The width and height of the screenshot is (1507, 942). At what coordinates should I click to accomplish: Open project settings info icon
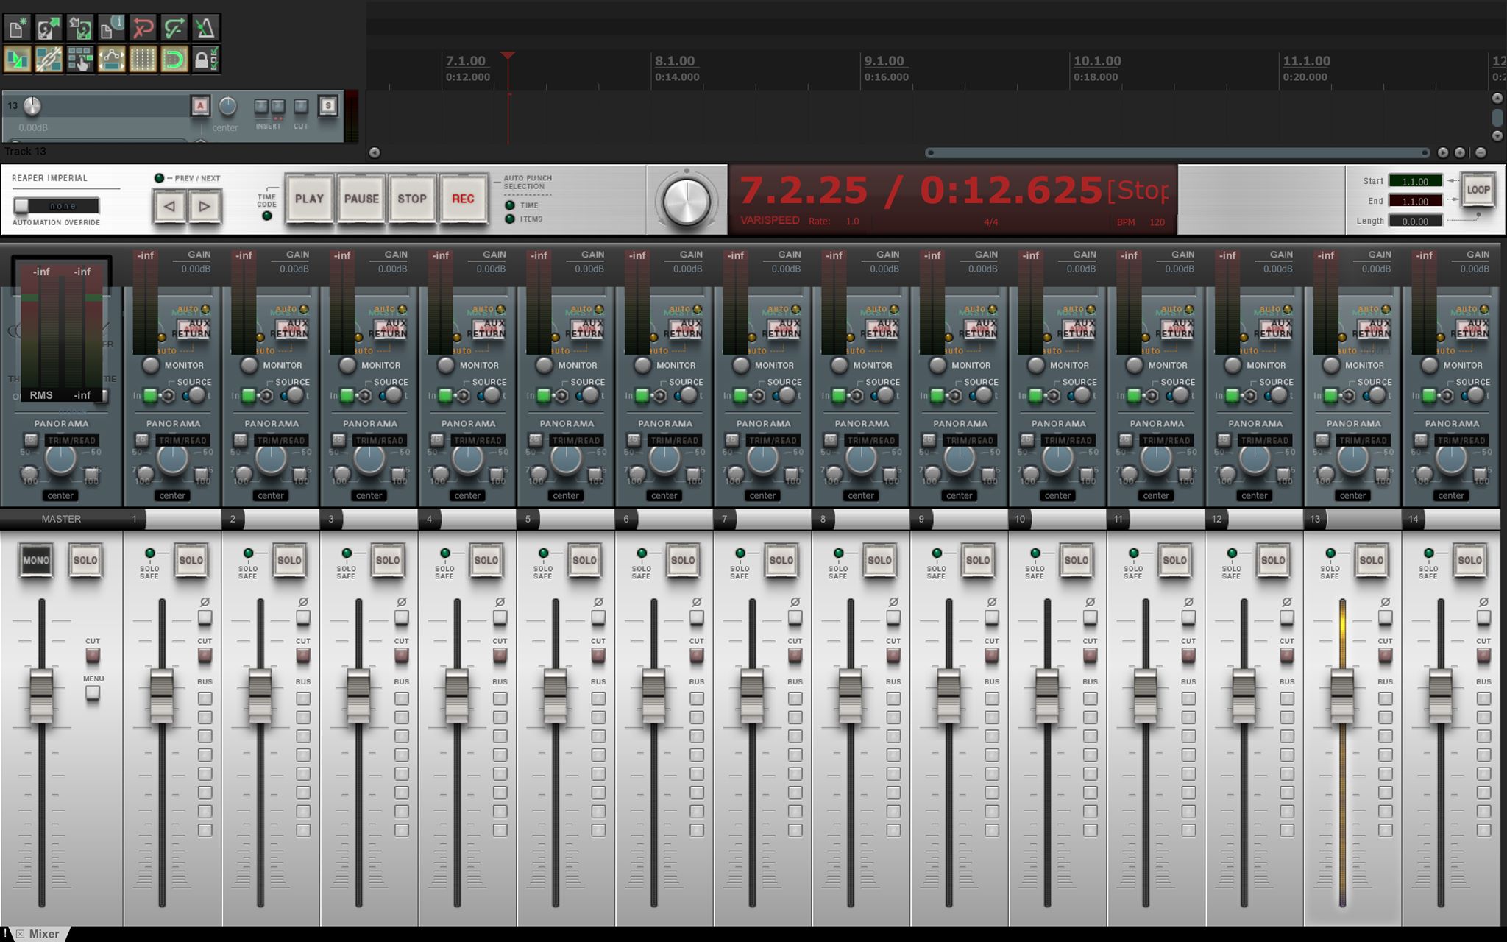coord(111,28)
